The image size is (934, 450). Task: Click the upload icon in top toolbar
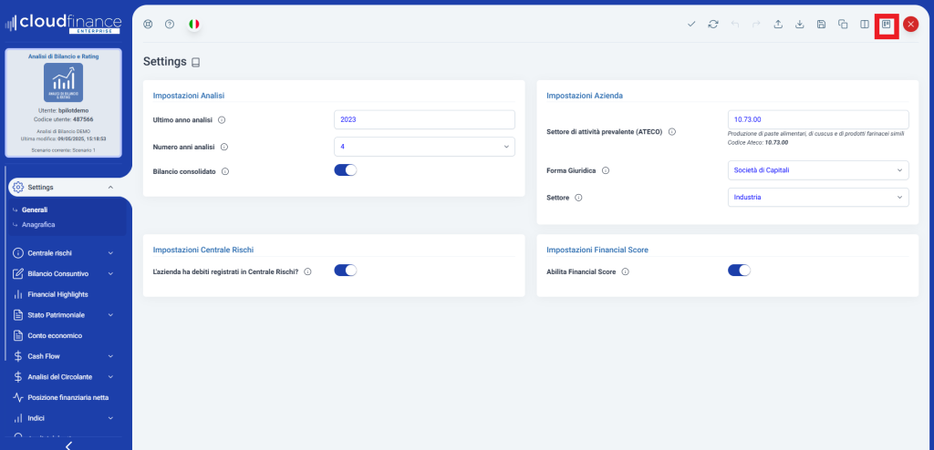pyautogui.click(x=778, y=25)
